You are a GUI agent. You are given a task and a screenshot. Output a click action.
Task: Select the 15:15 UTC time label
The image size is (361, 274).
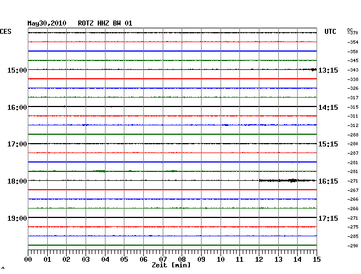click(328, 144)
